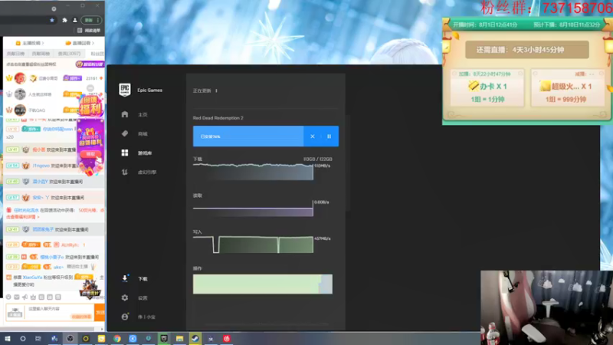Click the 还需直播 remaining time banner
This screenshot has width=613, height=345.
point(527,50)
